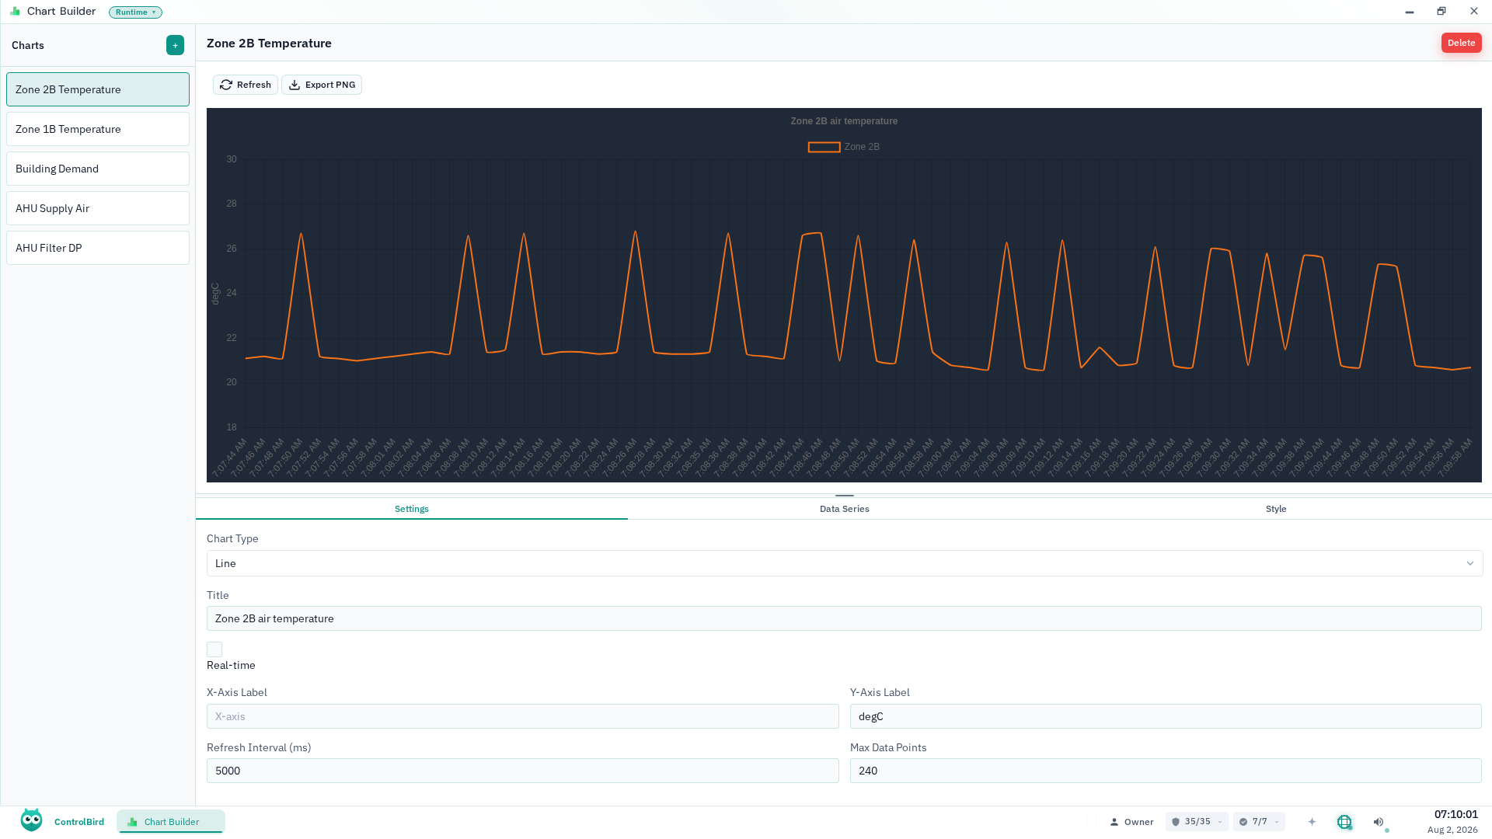Open the Runtime mode dropdown
This screenshot has height=839, width=1492.
coord(135,12)
